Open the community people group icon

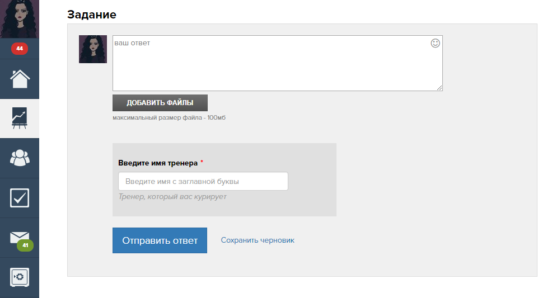point(20,158)
